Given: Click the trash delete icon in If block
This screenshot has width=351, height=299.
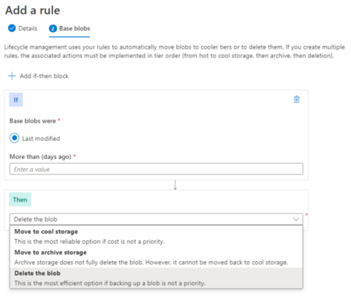Looking at the screenshot, I should [x=297, y=99].
